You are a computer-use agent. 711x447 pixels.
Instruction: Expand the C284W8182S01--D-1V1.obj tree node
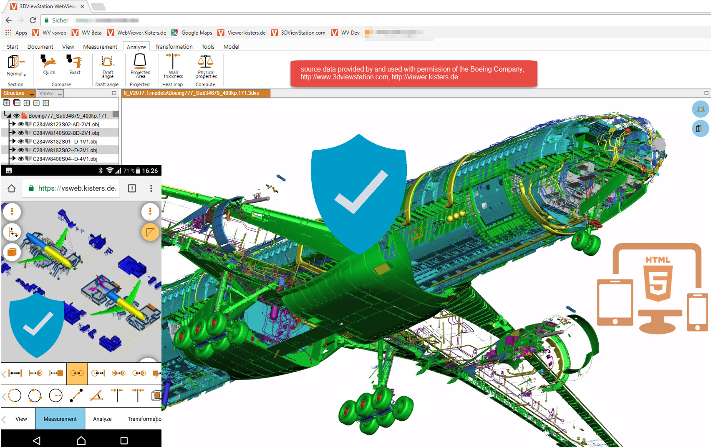click(x=14, y=141)
